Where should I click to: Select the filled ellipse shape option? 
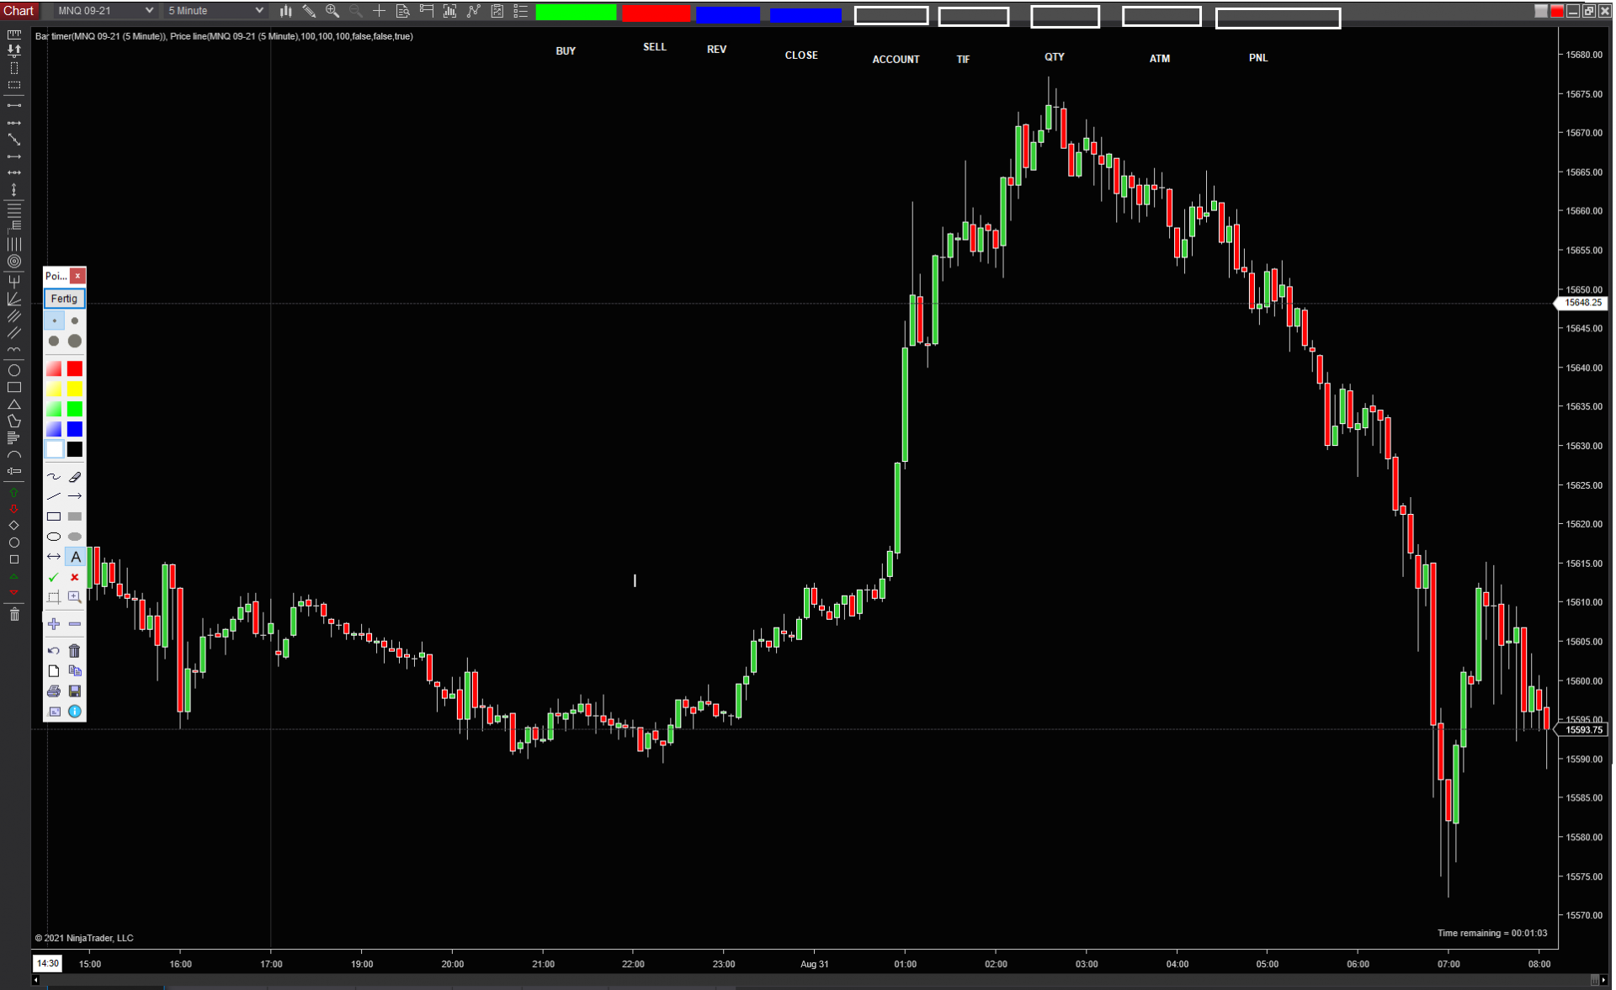coord(75,537)
